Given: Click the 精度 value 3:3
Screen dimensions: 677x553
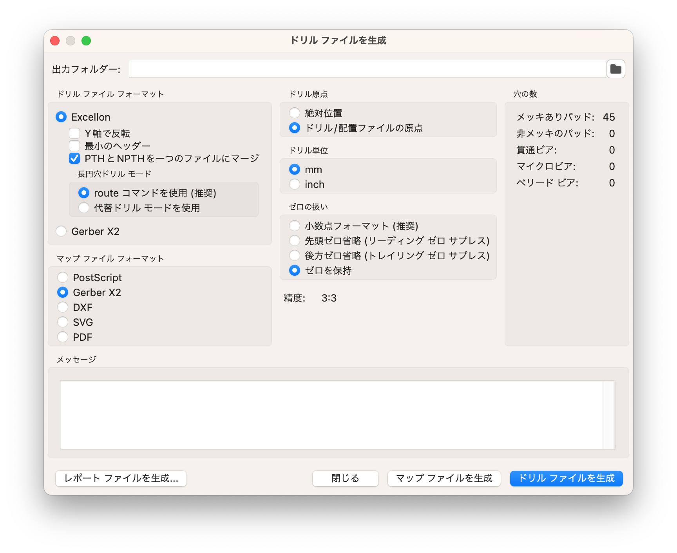Looking at the screenshot, I should (329, 298).
